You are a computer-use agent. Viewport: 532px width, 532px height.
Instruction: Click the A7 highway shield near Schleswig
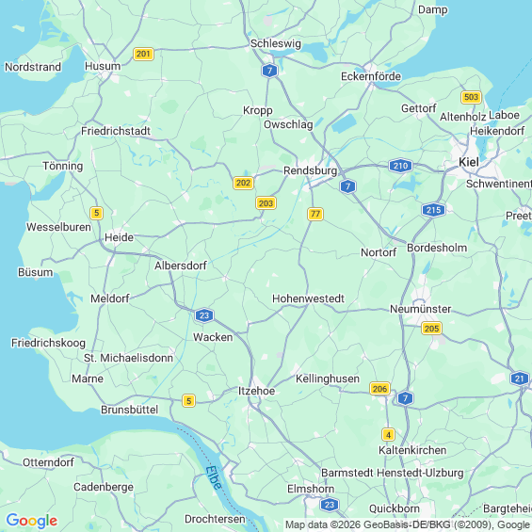(x=269, y=71)
